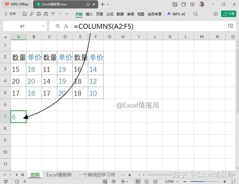Click cell F5 containing 10
Image resolution: width=239 pixels, height=184 pixels.
[x=96, y=93]
